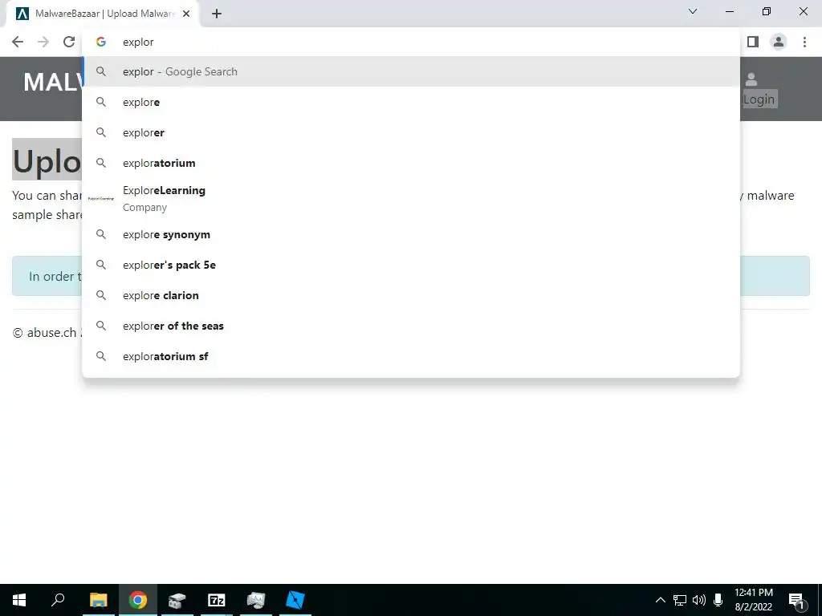Open the blue square app in the taskbar
Screen dimensions: 822x616
(295, 600)
